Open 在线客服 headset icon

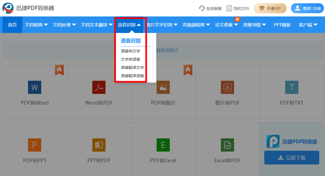[x=202, y=8]
